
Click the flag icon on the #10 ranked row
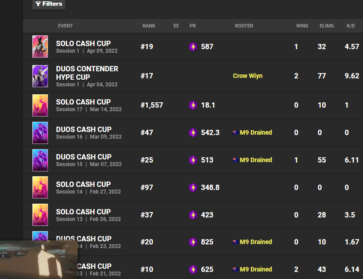pos(235,269)
